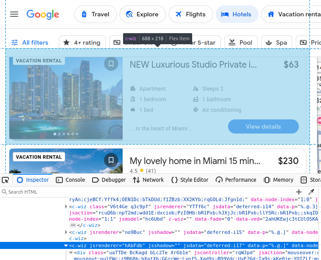
Task: Open the Network tab in DevTools
Action: point(148,180)
